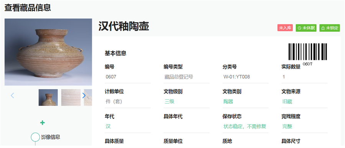This screenshot has width=345, height=148.
Task: Click the green plus add icon
Action: [x=43, y=123]
